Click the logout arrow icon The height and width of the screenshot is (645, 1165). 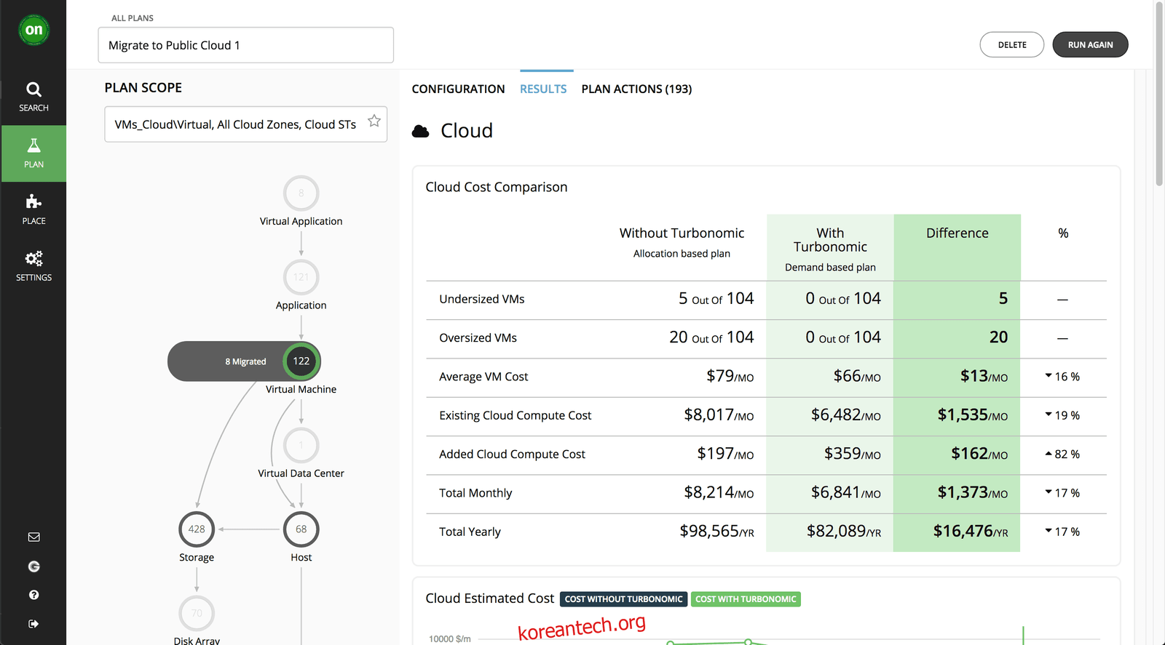click(x=33, y=624)
